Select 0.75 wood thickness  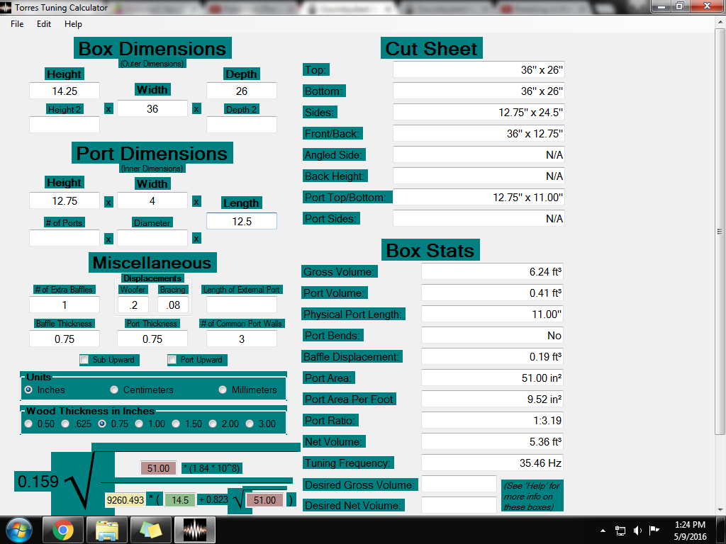tap(102, 424)
